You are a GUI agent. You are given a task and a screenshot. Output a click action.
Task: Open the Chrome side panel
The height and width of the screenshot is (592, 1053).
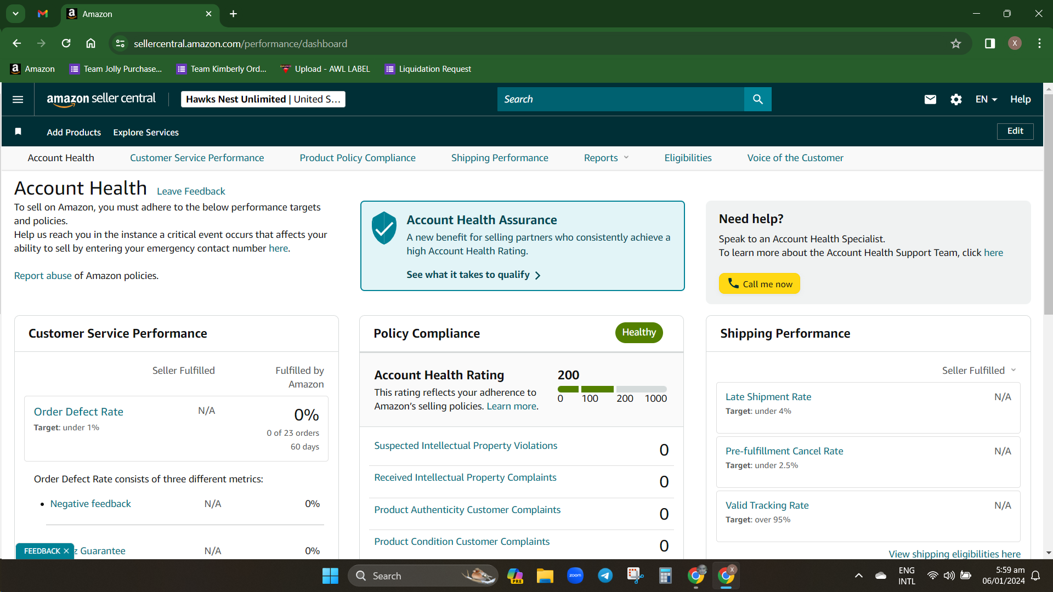(990, 43)
